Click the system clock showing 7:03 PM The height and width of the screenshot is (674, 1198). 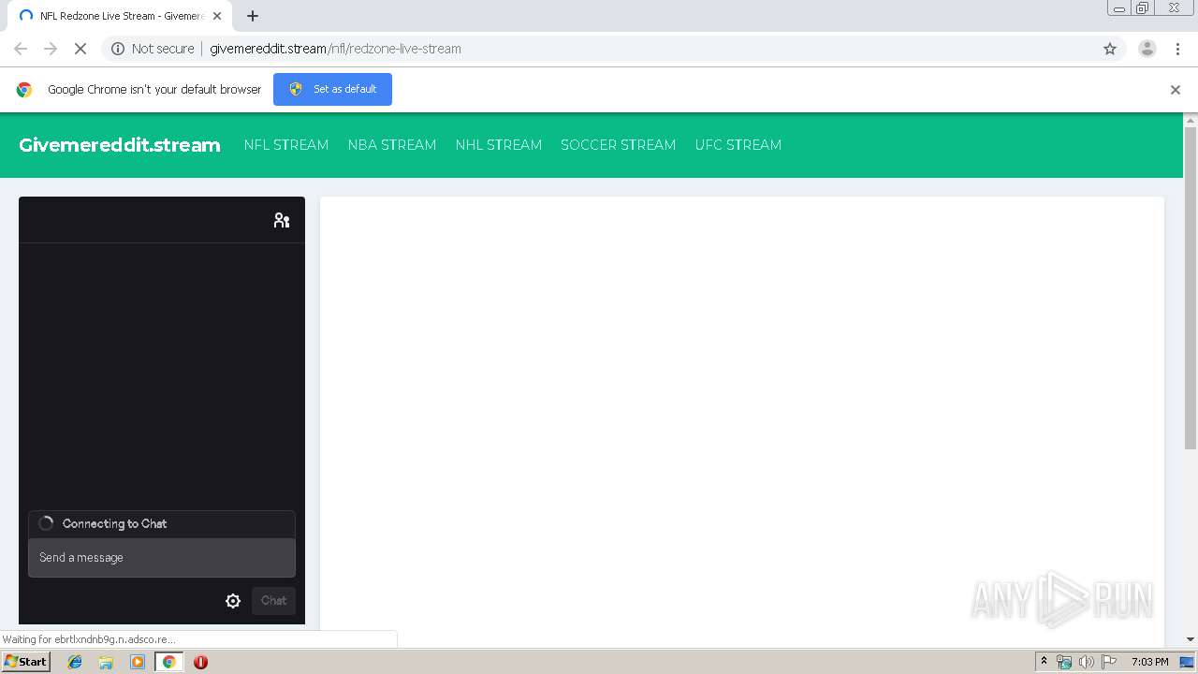[x=1149, y=662]
